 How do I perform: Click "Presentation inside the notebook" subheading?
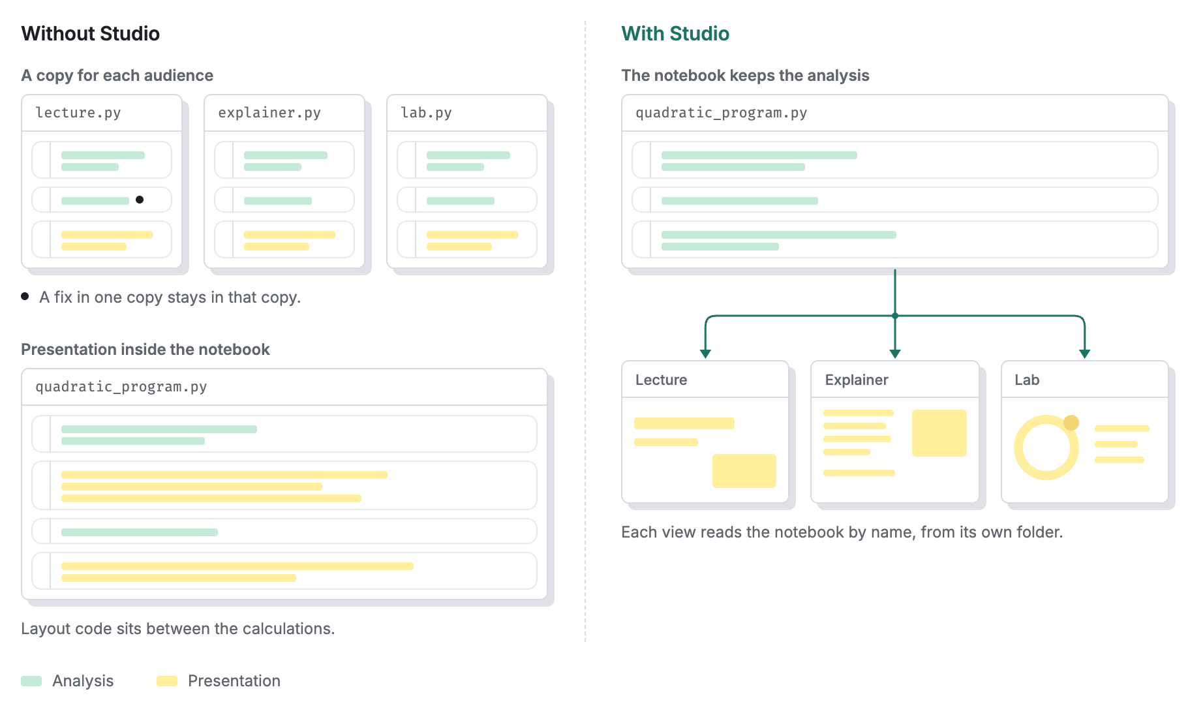(145, 350)
